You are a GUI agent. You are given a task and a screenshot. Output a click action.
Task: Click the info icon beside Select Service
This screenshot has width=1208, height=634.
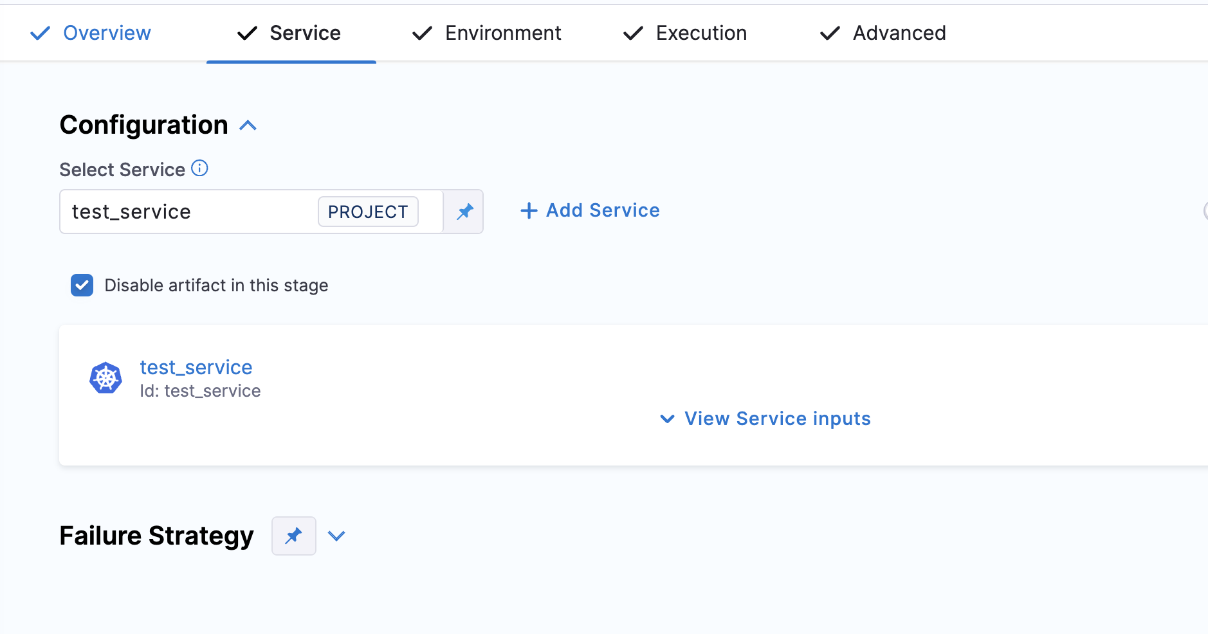199,168
